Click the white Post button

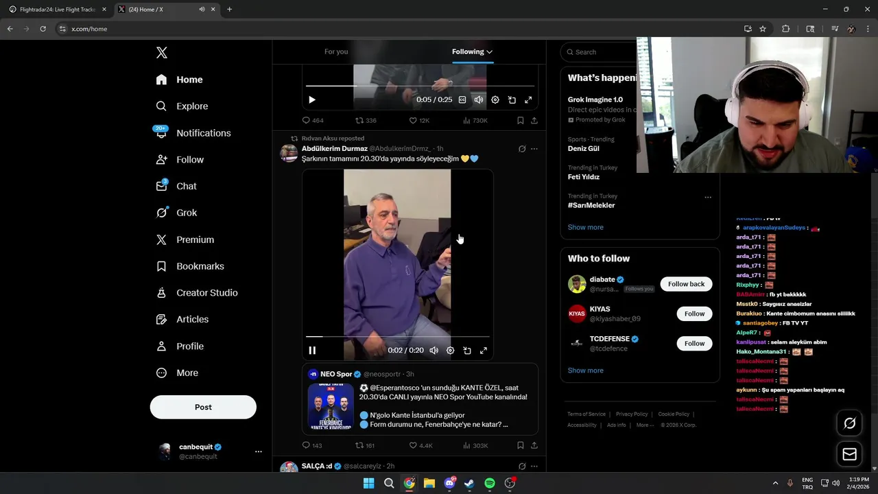pos(203,407)
